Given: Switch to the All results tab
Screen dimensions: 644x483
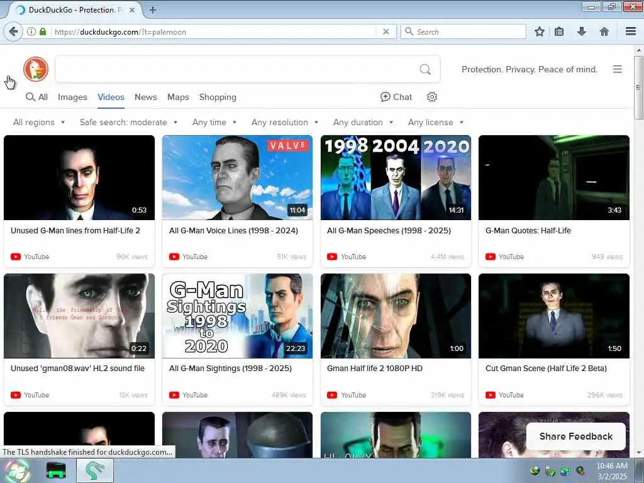Looking at the screenshot, I should [36, 97].
